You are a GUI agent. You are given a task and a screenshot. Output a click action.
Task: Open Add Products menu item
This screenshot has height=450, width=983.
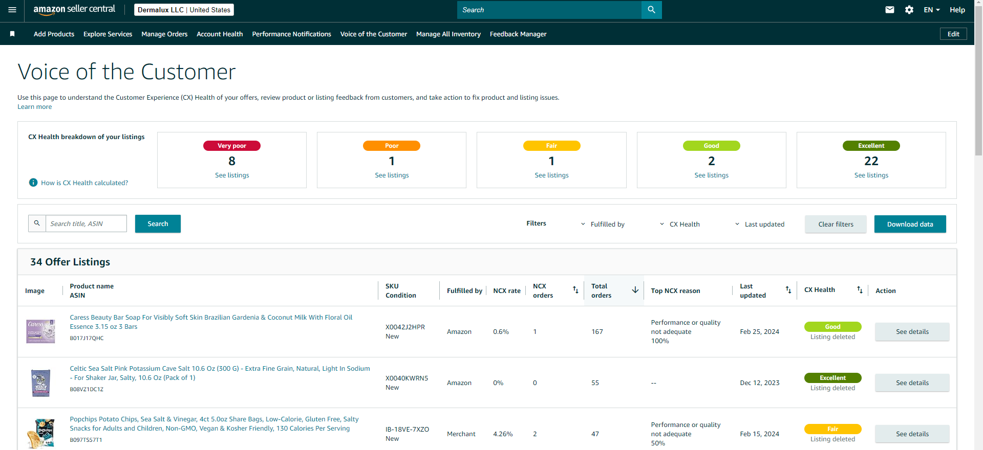[54, 34]
